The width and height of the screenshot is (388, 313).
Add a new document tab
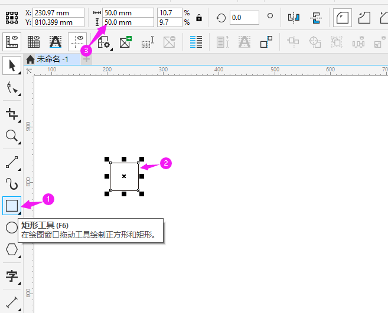coord(86,60)
